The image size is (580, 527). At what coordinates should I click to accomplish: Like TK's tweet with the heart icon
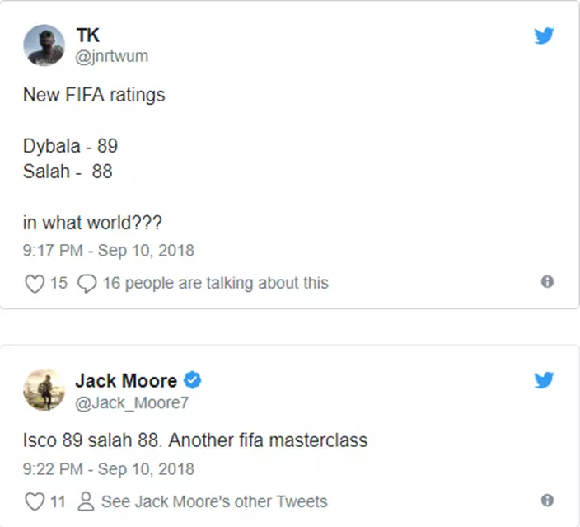(x=34, y=284)
